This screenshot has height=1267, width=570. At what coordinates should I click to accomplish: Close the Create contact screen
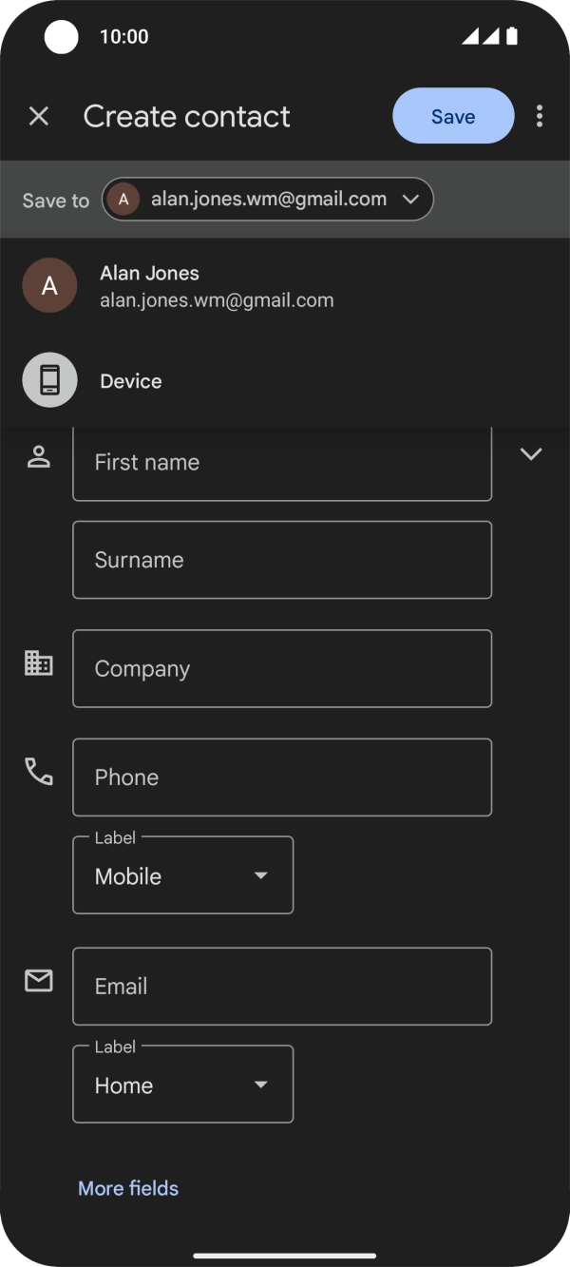click(x=38, y=116)
